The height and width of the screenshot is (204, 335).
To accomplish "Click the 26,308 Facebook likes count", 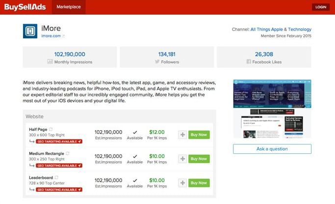I will click(264, 54).
